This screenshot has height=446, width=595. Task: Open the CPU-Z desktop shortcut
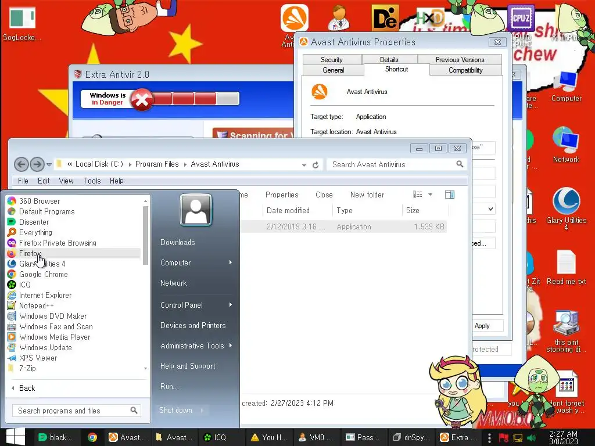521,18
